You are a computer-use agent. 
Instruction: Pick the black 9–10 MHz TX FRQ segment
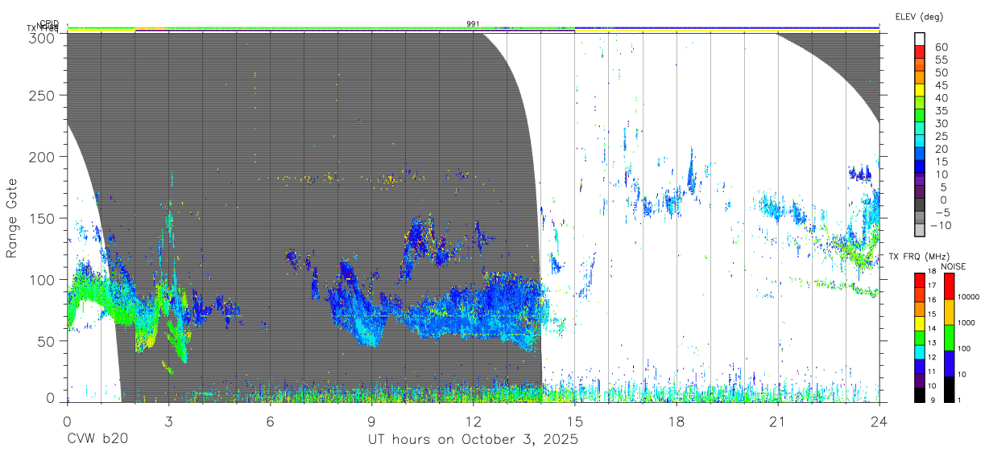coord(919,395)
